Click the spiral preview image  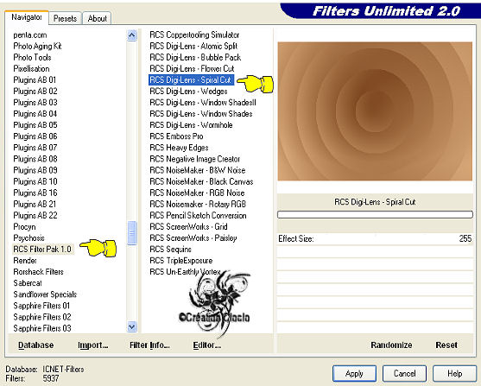(375, 111)
